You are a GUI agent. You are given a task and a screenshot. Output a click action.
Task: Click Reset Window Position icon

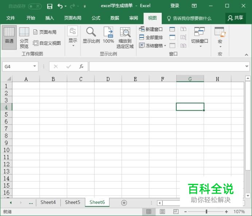click(184, 46)
